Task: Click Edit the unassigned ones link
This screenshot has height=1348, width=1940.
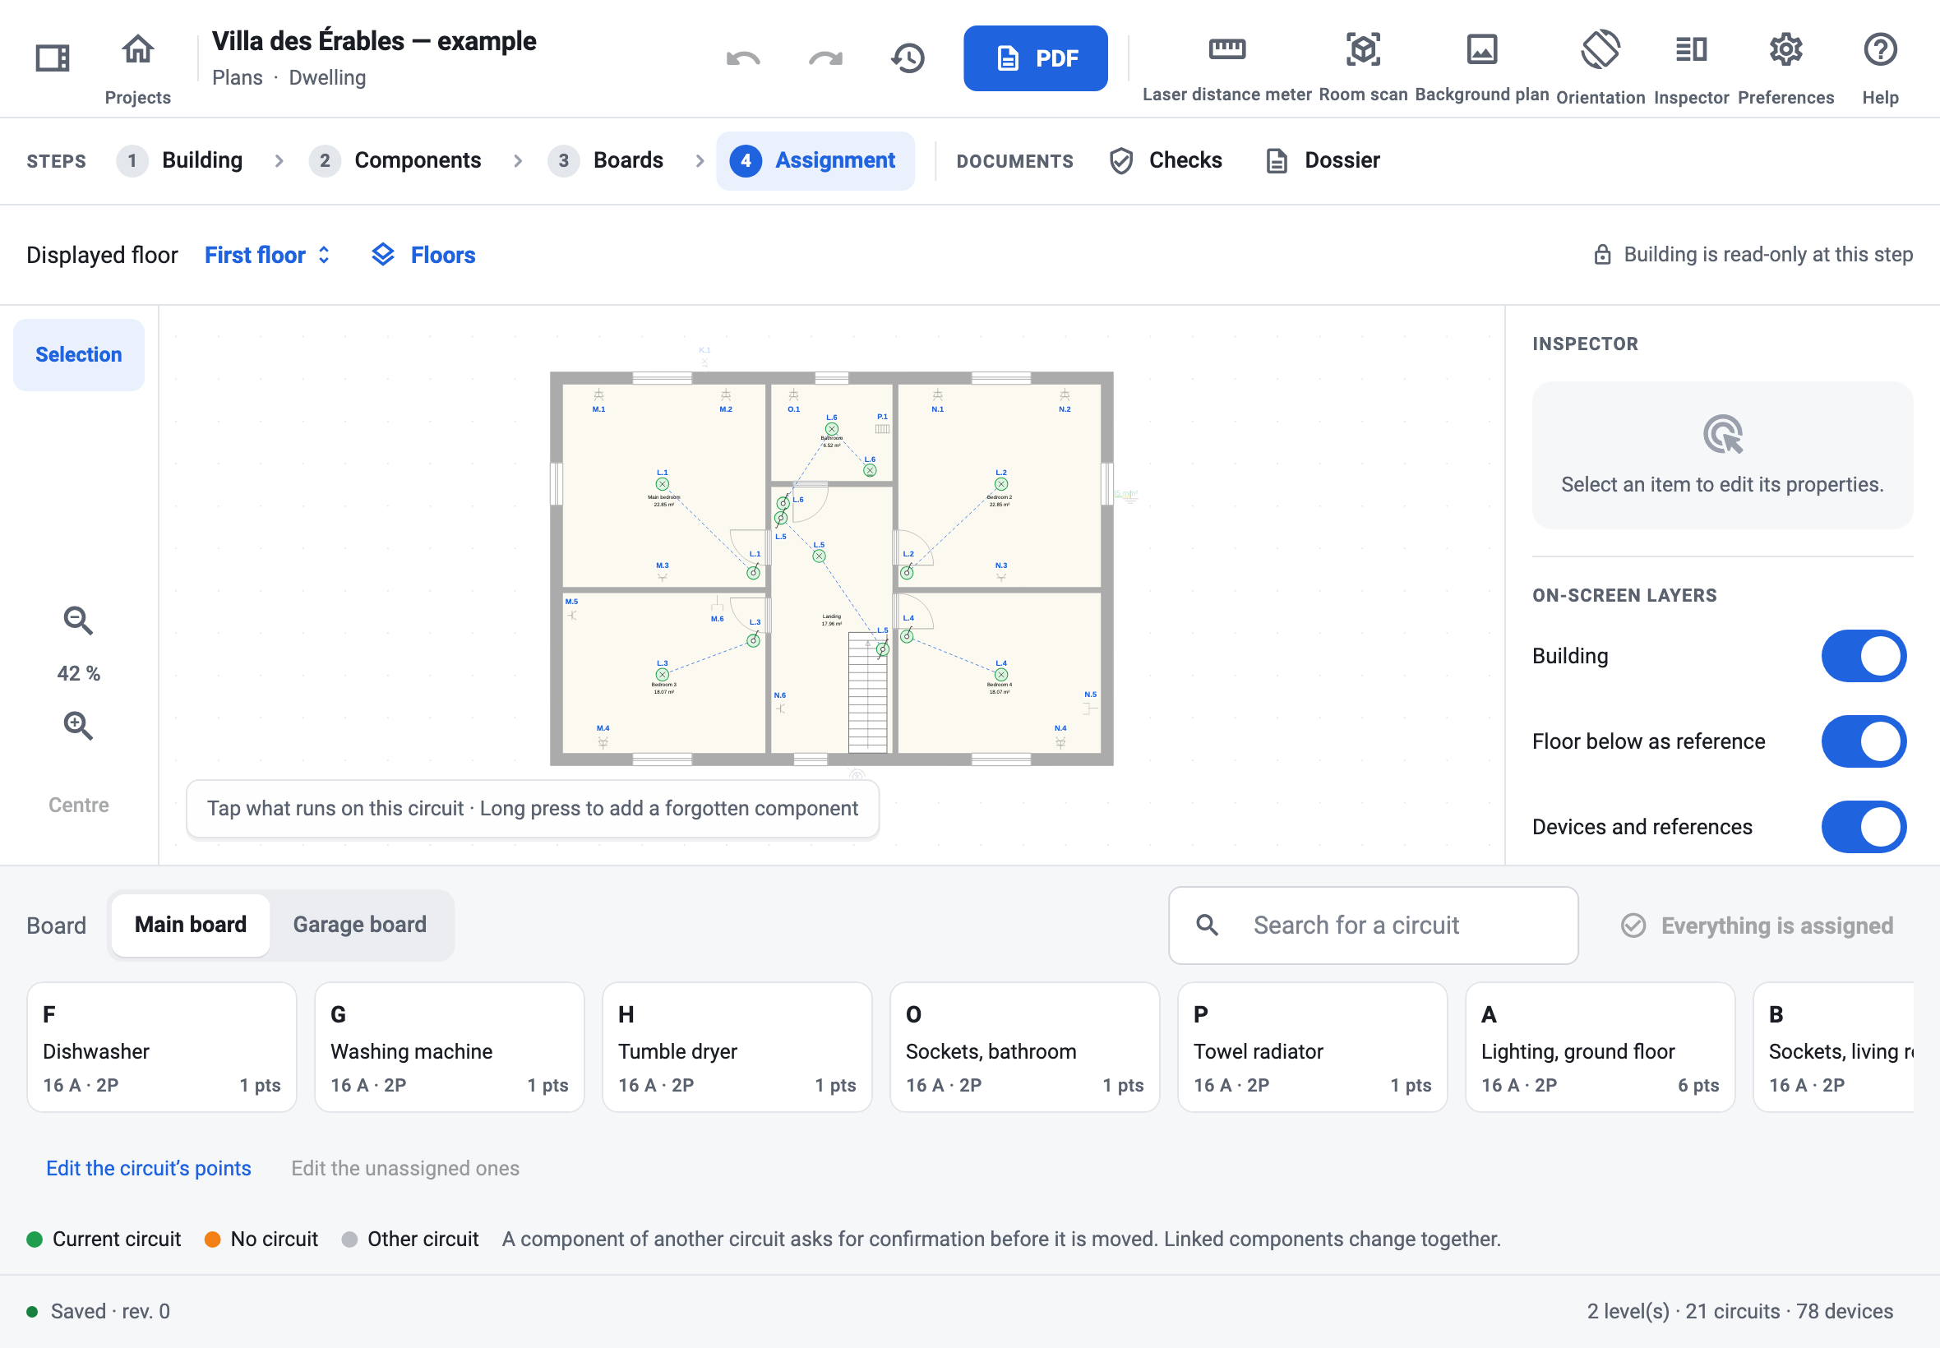Action: click(405, 1168)
